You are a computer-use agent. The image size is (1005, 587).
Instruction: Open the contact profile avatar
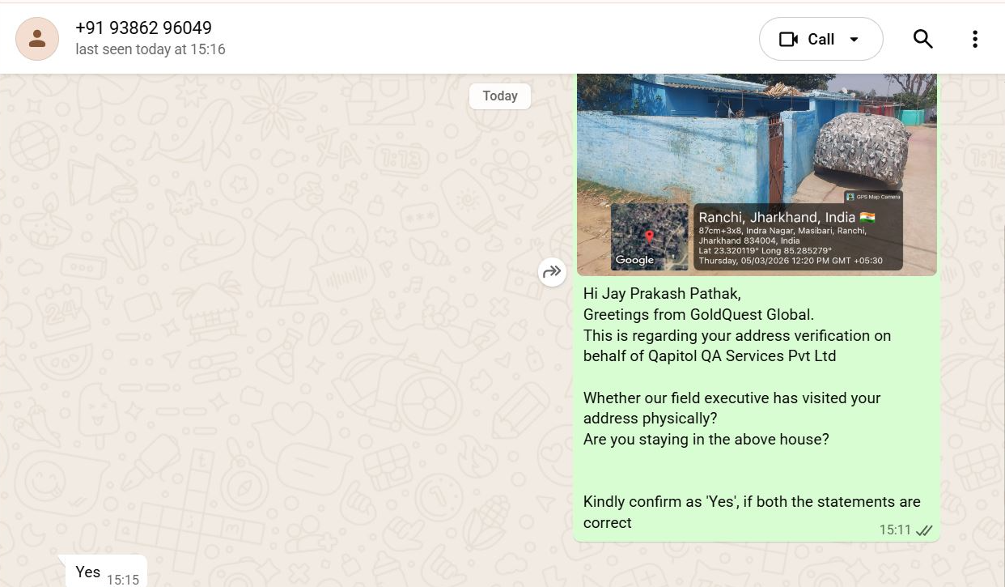pos(37,39)
